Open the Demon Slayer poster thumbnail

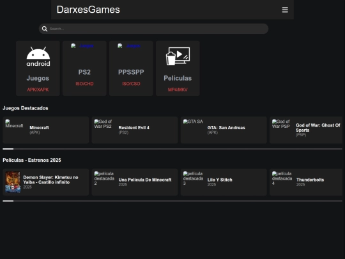point(13,182)
